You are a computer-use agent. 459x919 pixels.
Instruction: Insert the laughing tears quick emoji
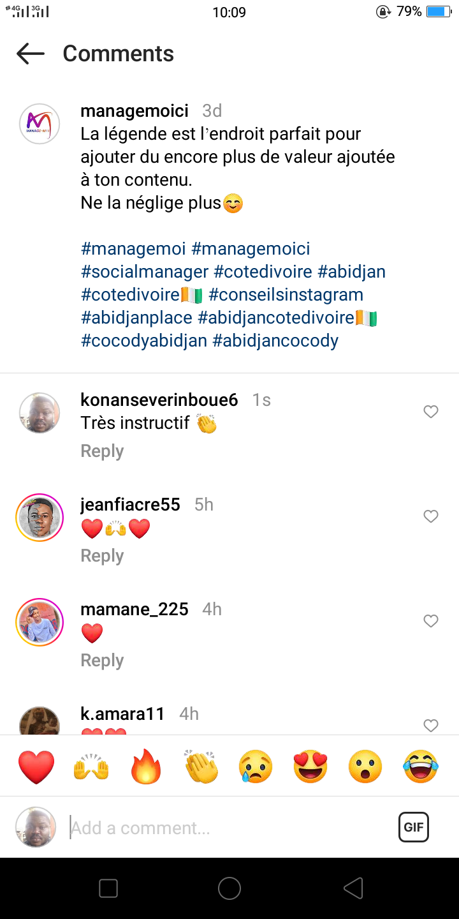pyautogui.click(x=421, y=766)
